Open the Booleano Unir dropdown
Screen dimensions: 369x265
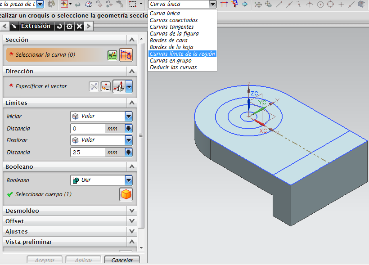(x=127, y=180)
